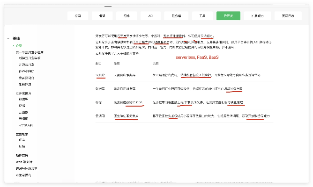This screenshot has height=187, width=313.
Task: Open 重要概念 in the sidebar
Action: tap(22, 134)
